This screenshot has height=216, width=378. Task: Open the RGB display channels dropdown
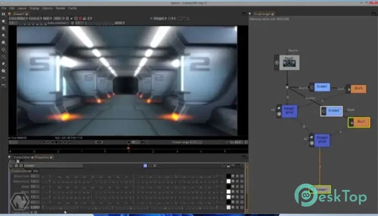48,18
